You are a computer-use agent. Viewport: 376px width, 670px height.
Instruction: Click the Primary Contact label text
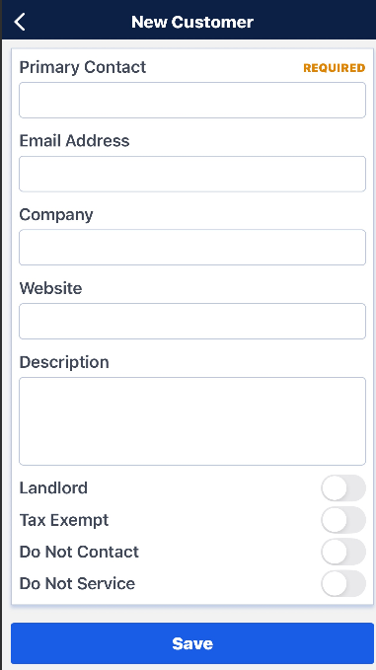pyautogui.click(x=83, y=67)
